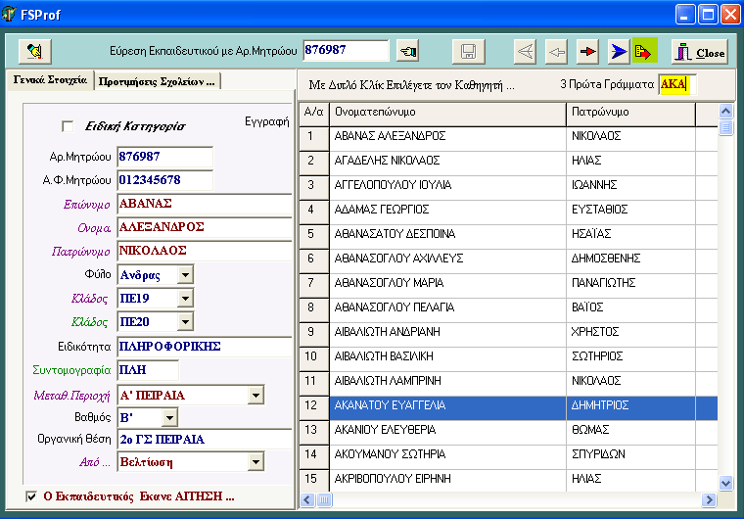Select the Γενικά Στοιχεία tab

tap(49, 80)
